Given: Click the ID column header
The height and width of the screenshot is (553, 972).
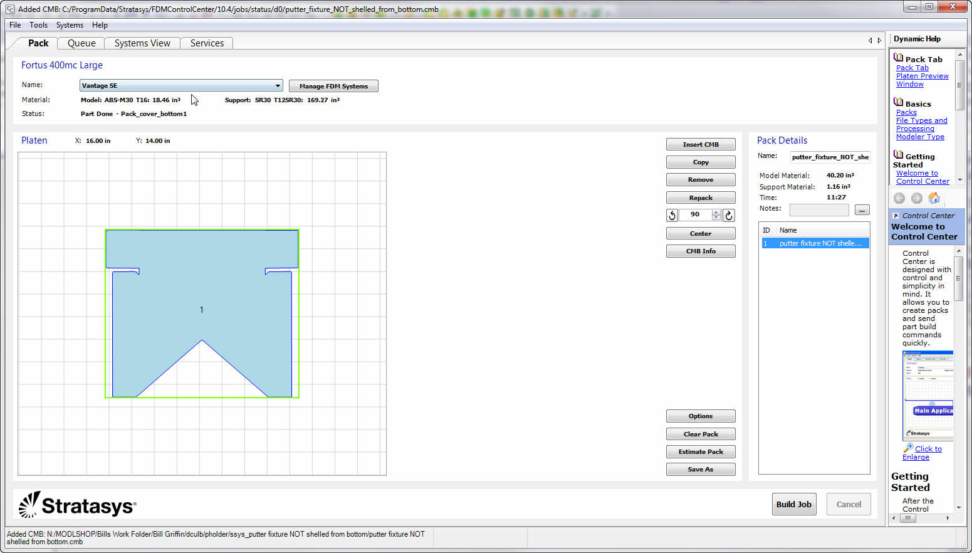Looking at the screenshot, I should point(766,230).
